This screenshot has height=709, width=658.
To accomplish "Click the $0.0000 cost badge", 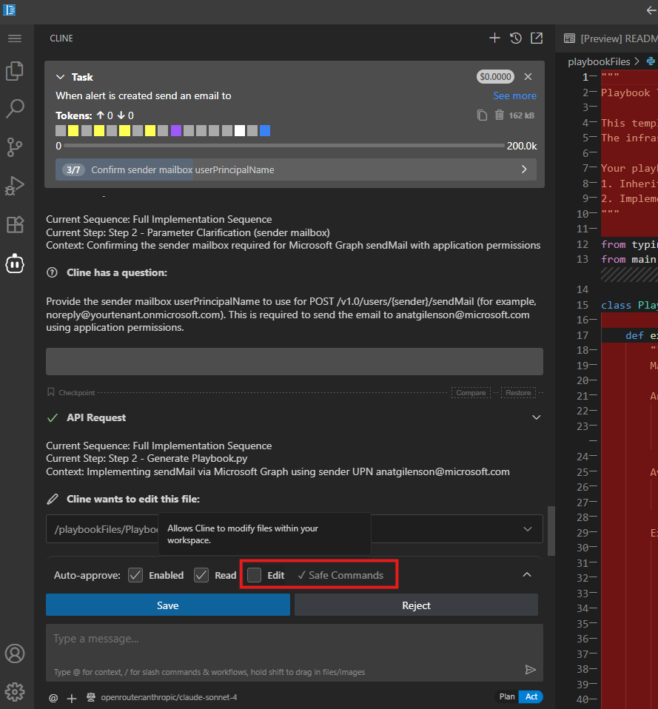I will pyautogui.click(x=495, y=77).
